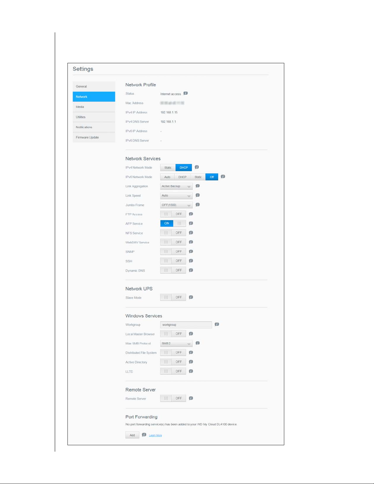
Task: Turn off the AFP Service switch
Action: click(x=173, y=224)
